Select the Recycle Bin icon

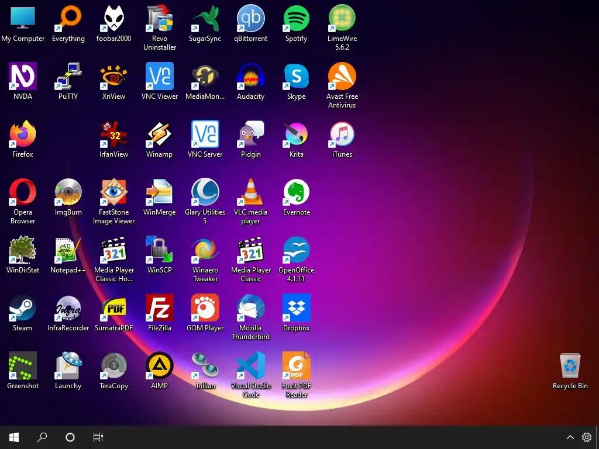(x=570, y=366)
